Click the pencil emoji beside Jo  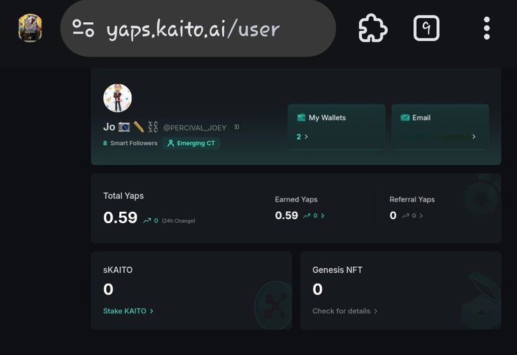139,127
